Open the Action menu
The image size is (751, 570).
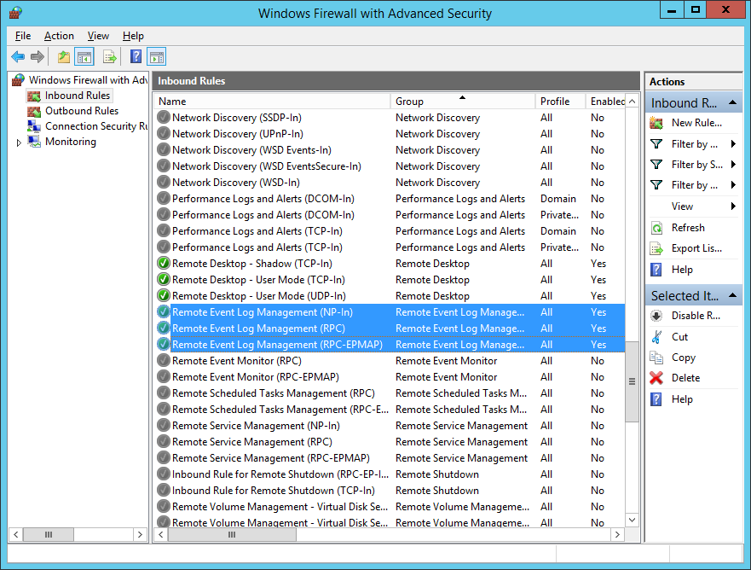(59, 36)
